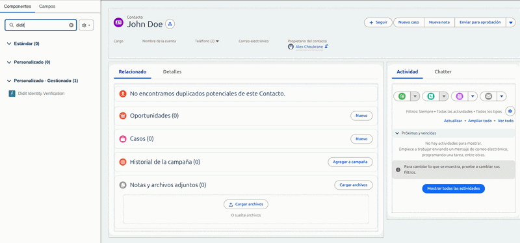Viewport: 520px width, 243px height.
Task: Click the Ampliar todo link
Action: 480,121
